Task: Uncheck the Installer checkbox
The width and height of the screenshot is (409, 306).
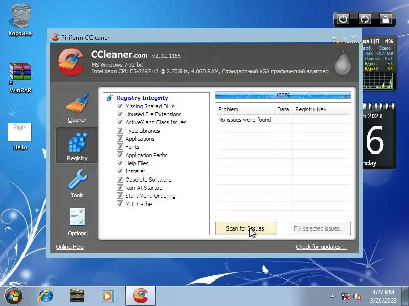Action: coord(120,171)
